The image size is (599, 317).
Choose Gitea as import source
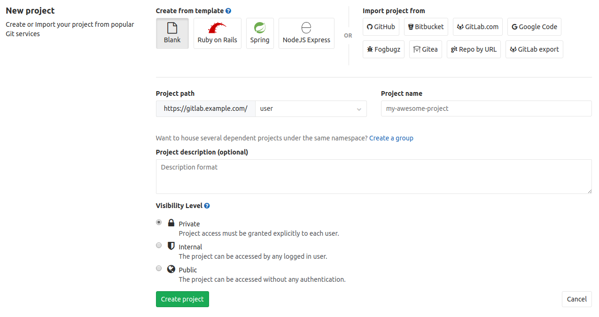click(425, 49)
